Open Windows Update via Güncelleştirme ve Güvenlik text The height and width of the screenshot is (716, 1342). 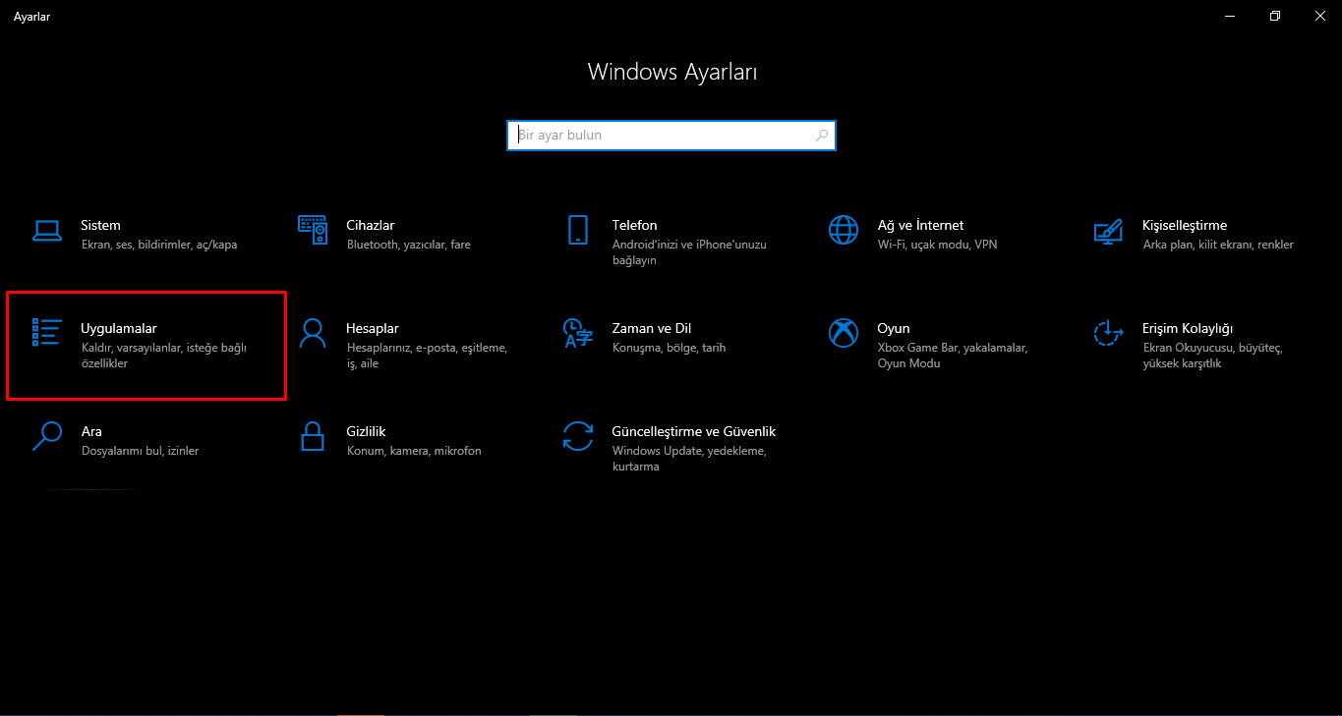tap(693, 431)
